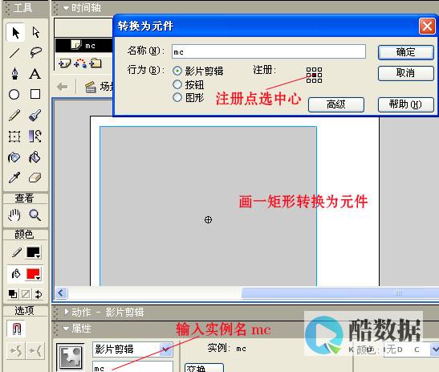Image resolution: width=439 pixels, height=372 pixels.
Task: Select the Rectangle tool
Action: tap(35, 94)
